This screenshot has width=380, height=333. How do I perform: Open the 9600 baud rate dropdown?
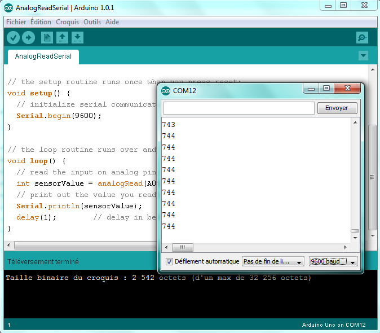pos(333,261)
